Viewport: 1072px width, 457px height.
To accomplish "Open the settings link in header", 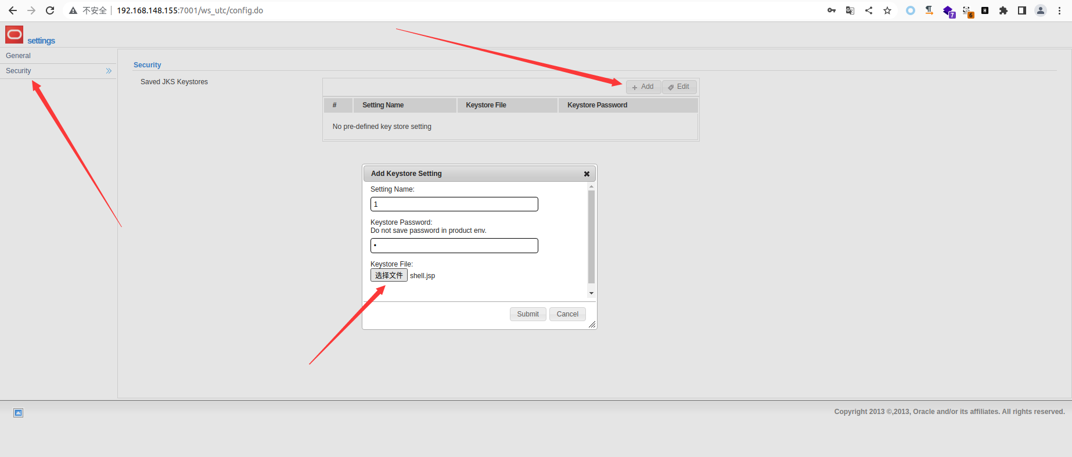I will tap(41, 41).
